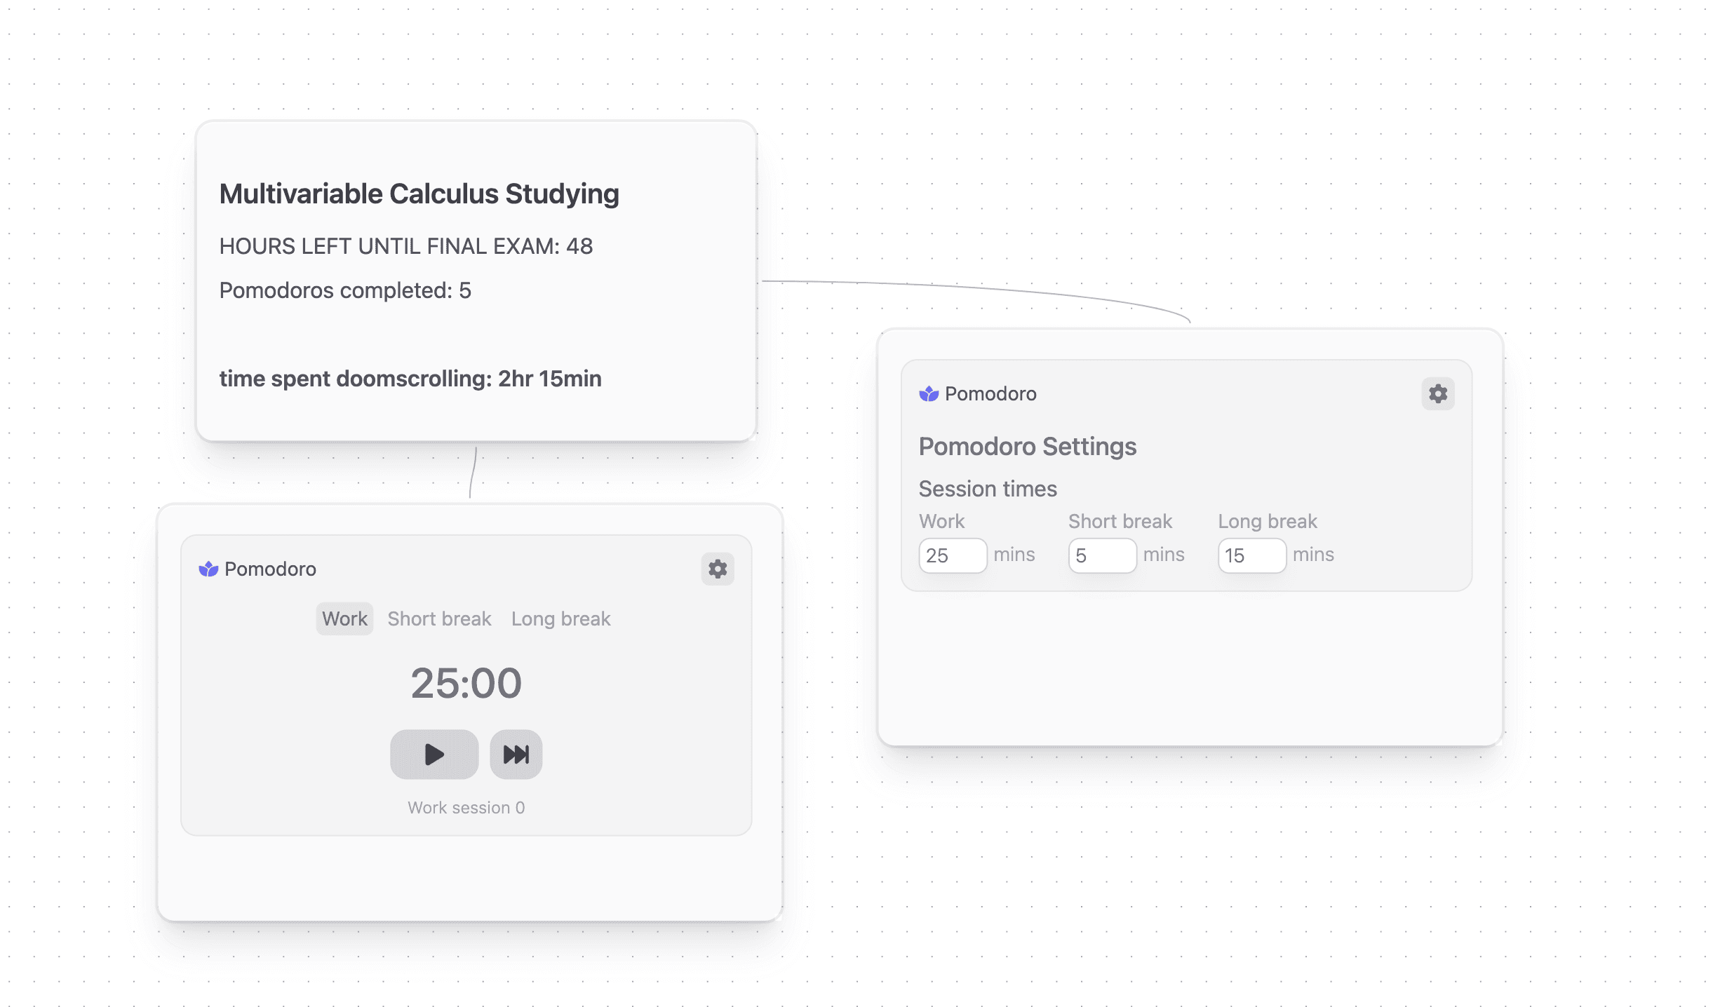
Task: Click the Work session 0 label
Action: click(x=466, y=808)
